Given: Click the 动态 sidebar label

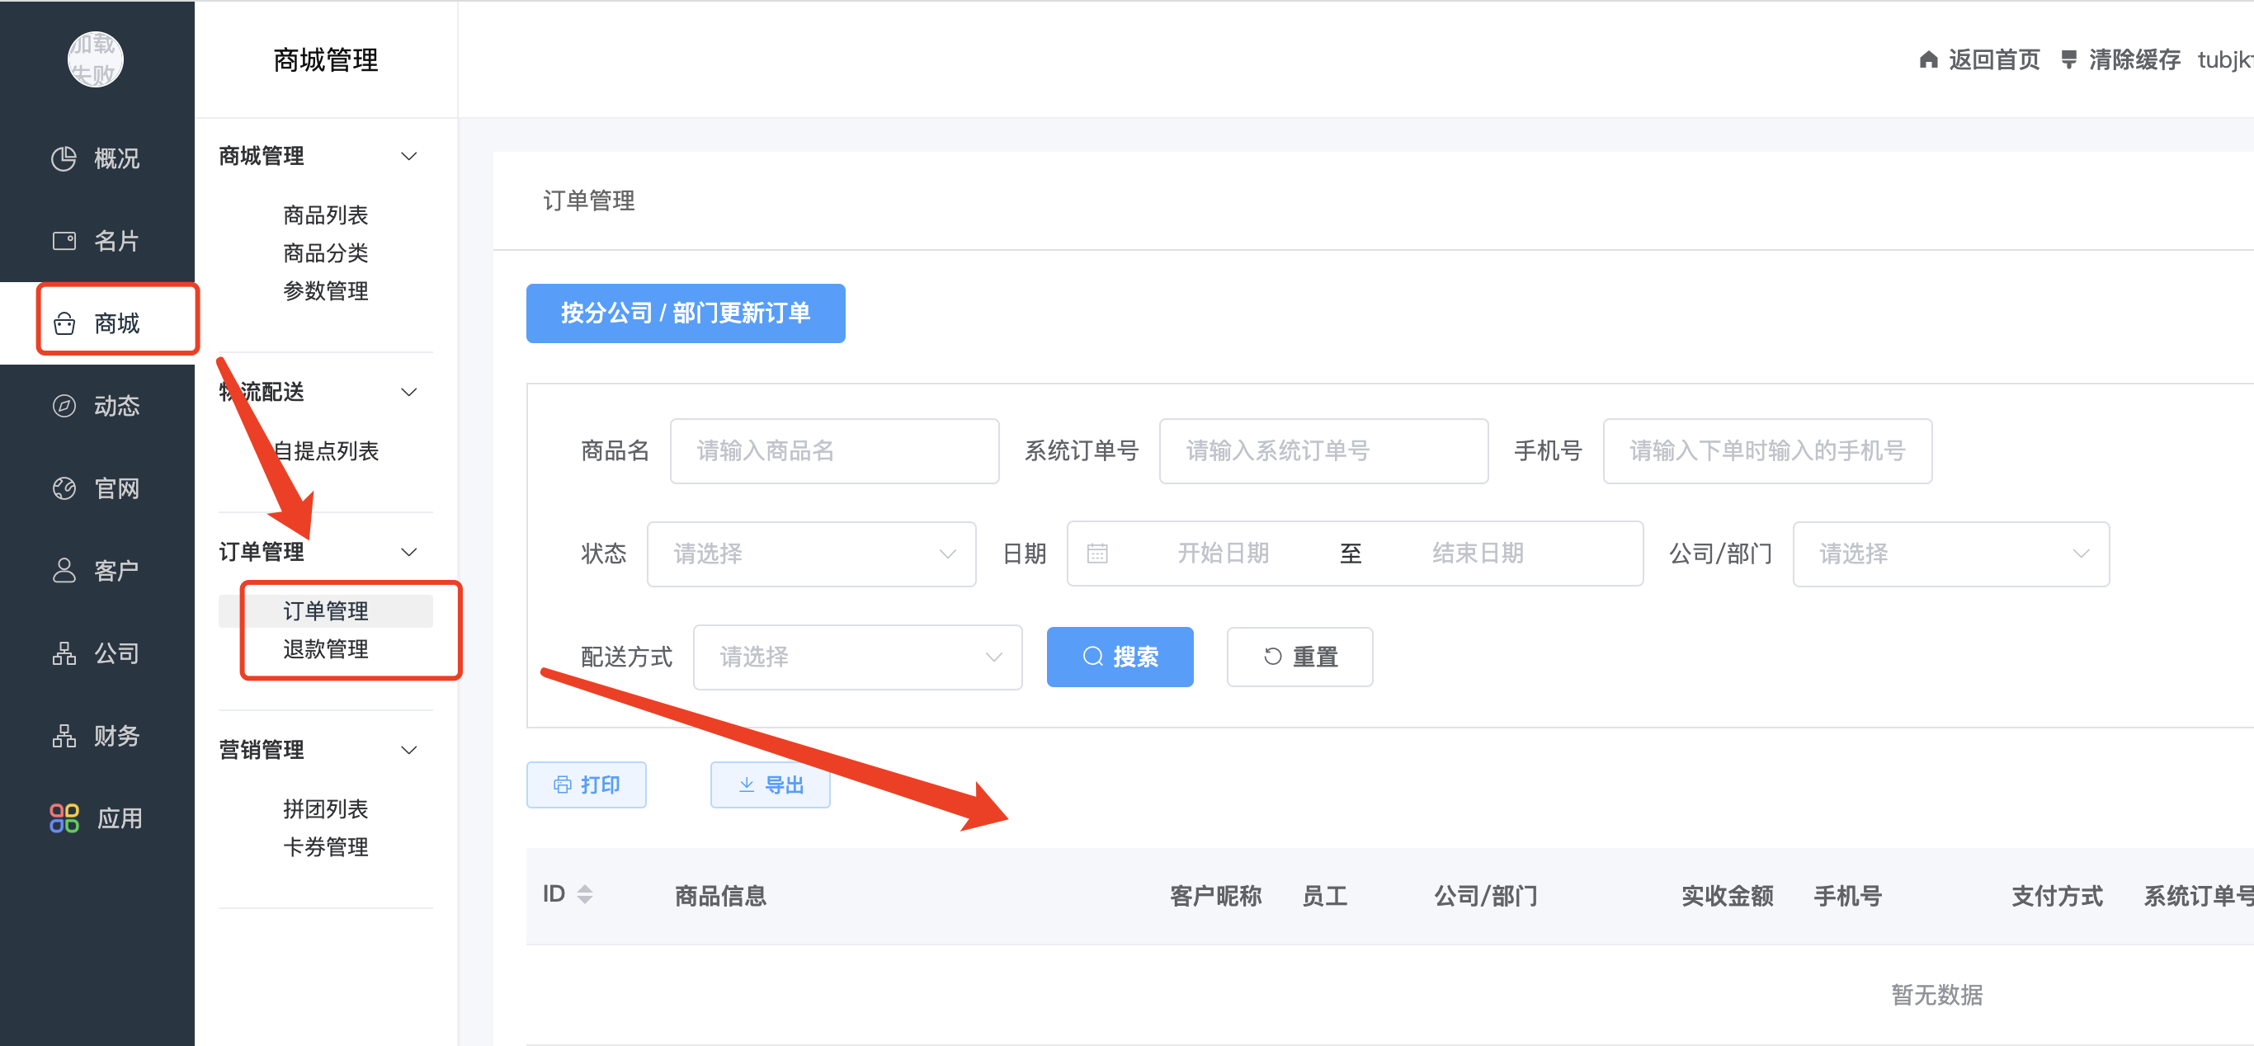Looking at the screenshot, I should point(116,406).
